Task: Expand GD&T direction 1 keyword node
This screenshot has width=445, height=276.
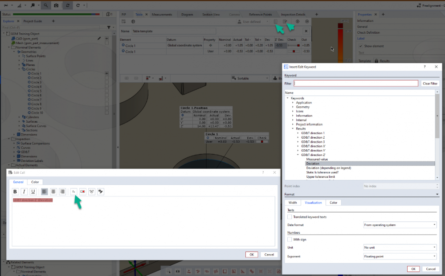Action: click(x=298, y=133)
